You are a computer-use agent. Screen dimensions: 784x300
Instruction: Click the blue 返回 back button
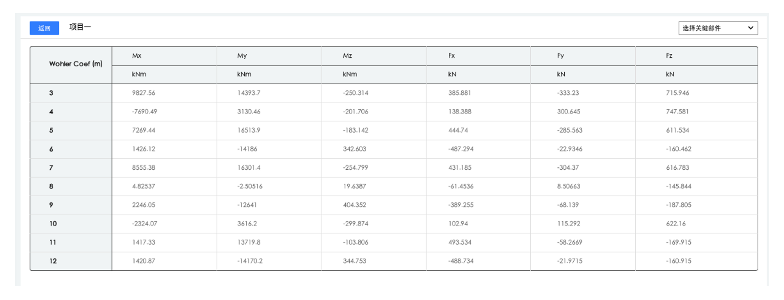tap(44, 28)
